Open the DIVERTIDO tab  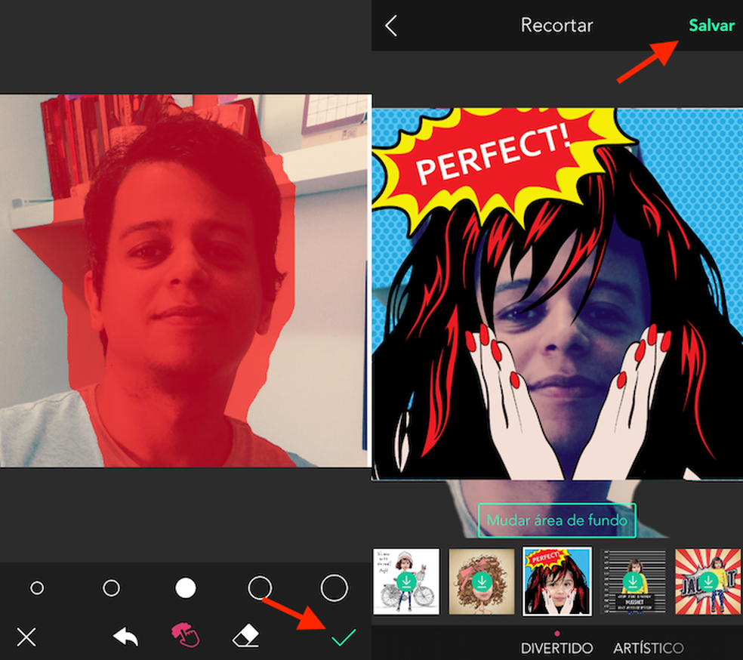coord(557,648)
